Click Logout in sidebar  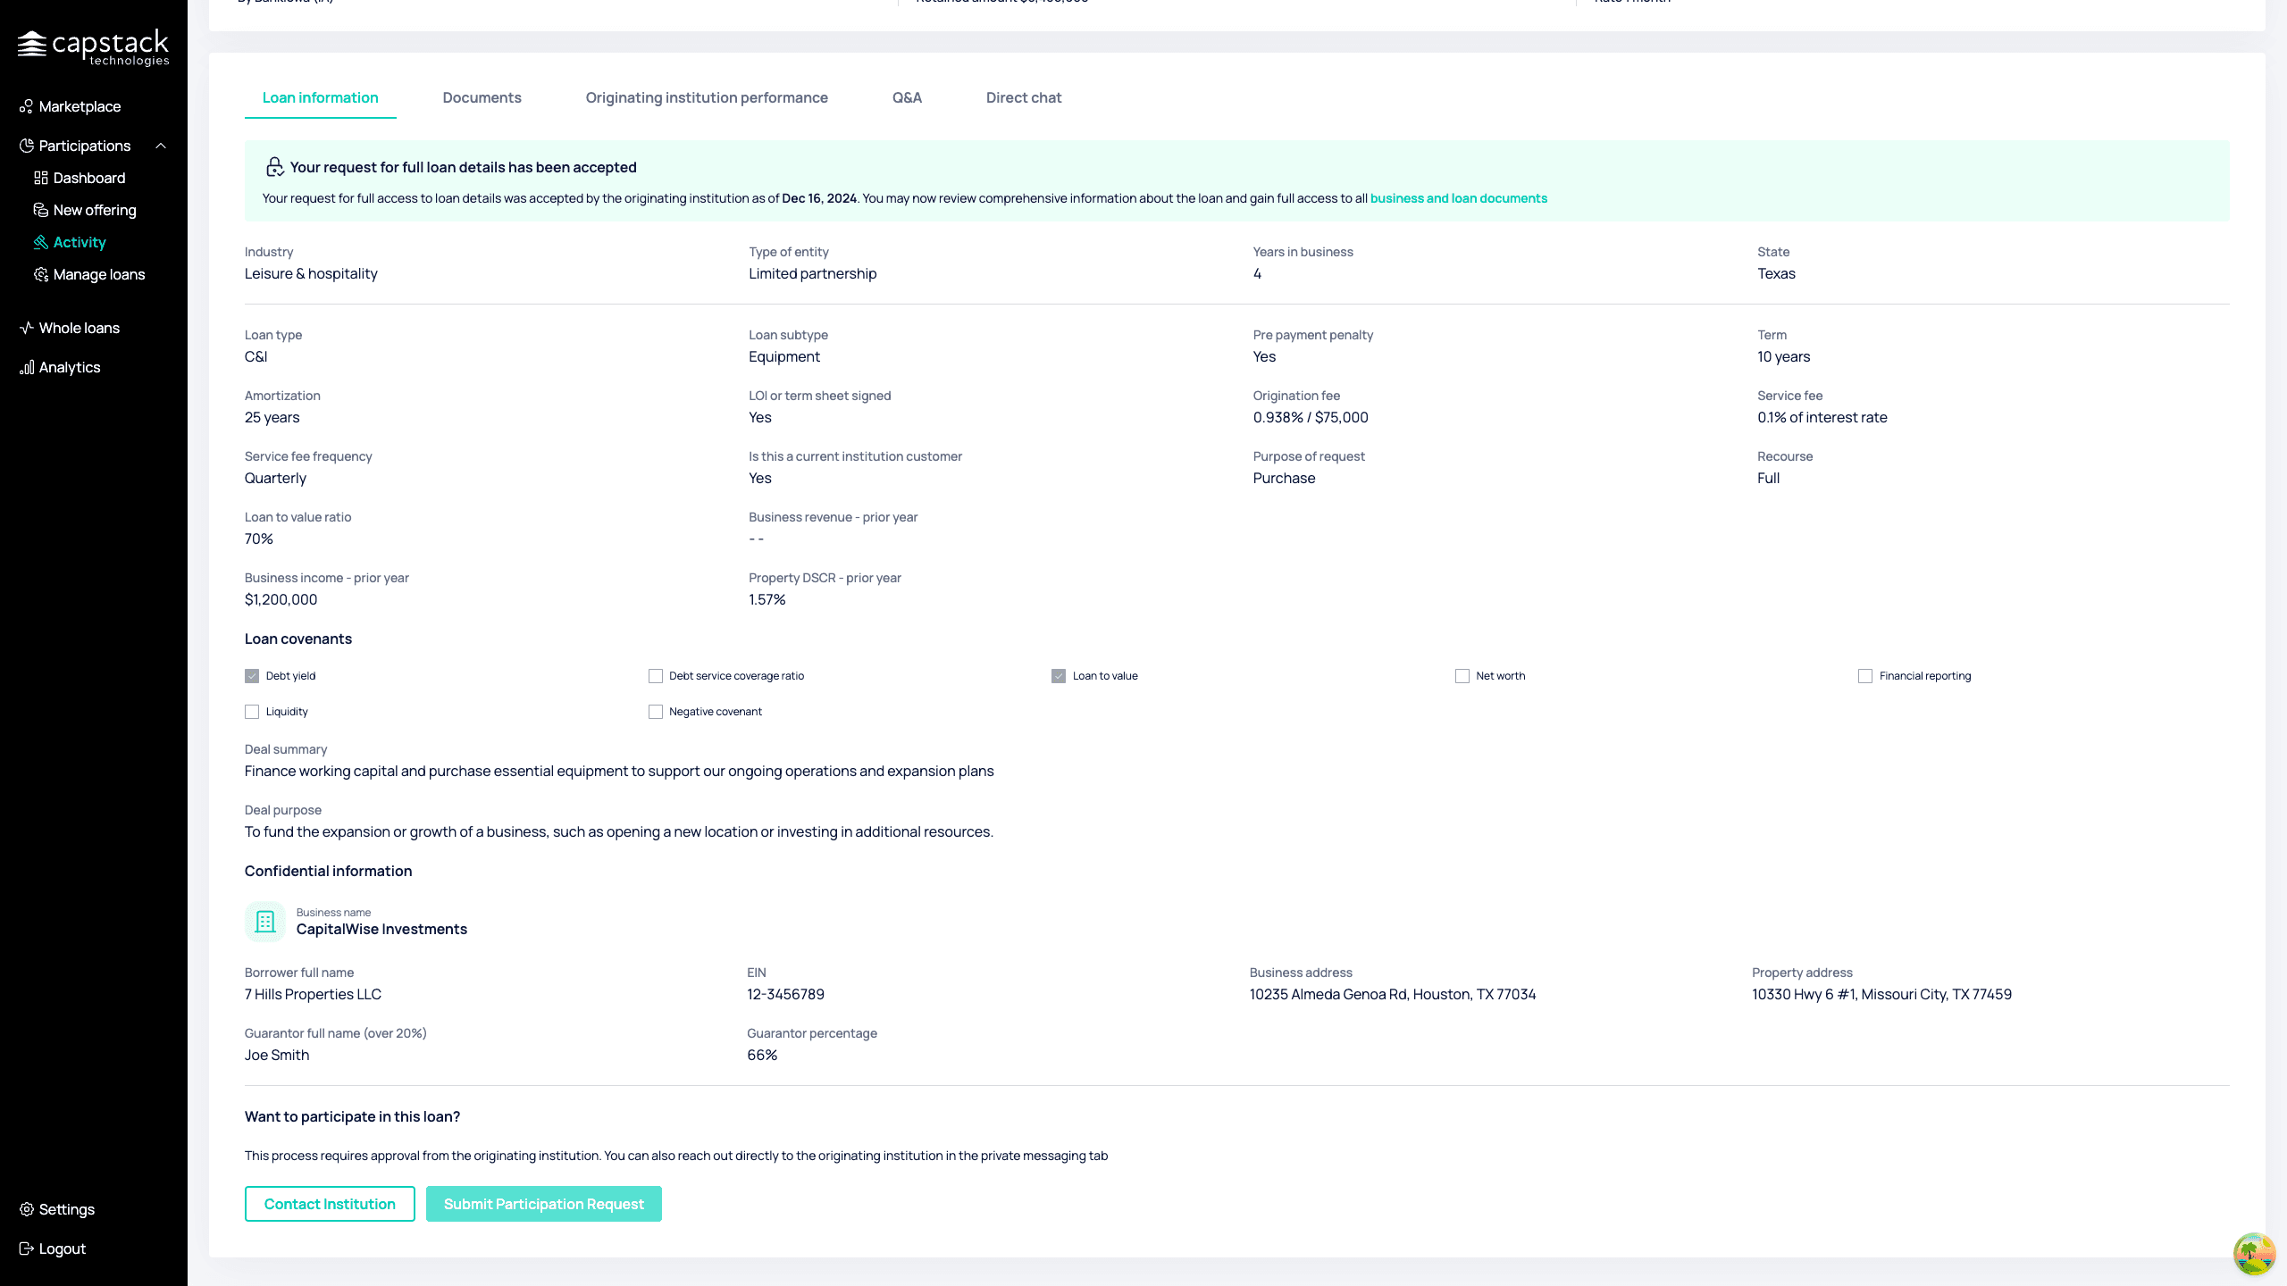pyautogui.click(x=63, y=1248)
